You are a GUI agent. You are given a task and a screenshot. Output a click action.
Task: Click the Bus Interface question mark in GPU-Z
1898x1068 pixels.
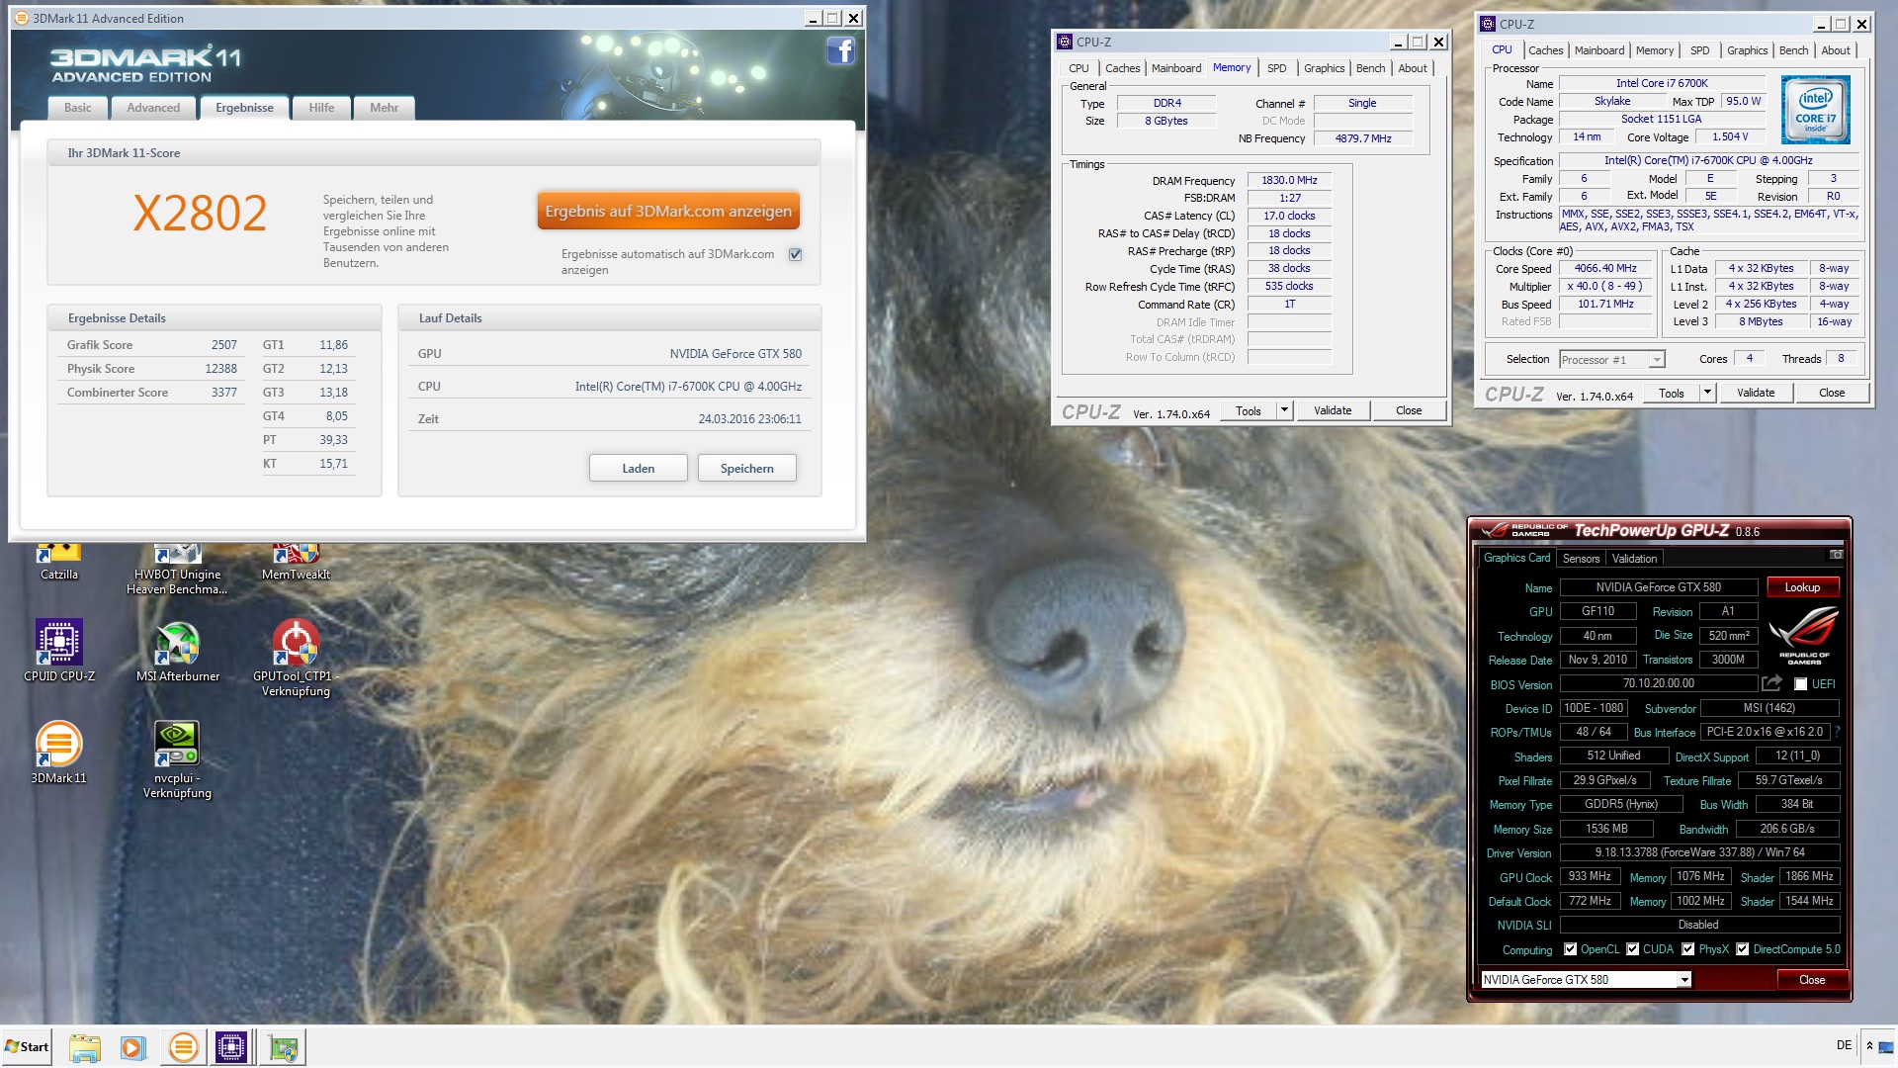point(1838,732)
